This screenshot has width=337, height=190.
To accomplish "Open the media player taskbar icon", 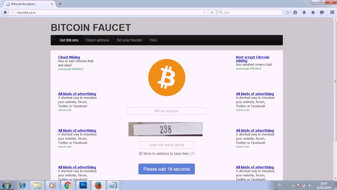I will [52, 186].
